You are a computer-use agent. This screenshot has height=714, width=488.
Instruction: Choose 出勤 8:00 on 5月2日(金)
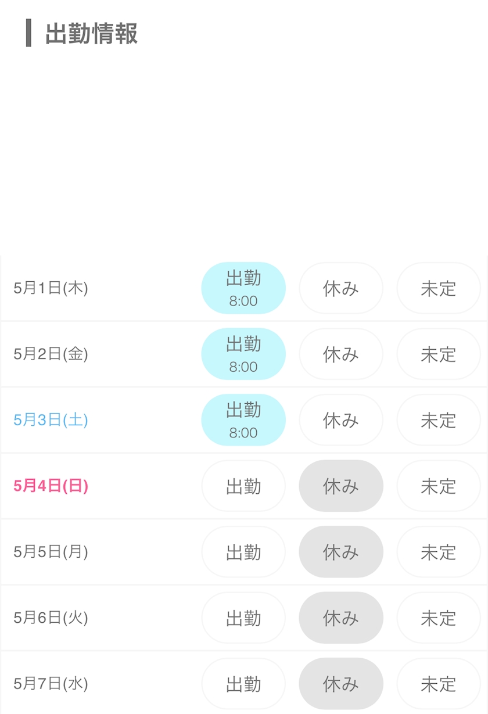(x=243, y=354)
